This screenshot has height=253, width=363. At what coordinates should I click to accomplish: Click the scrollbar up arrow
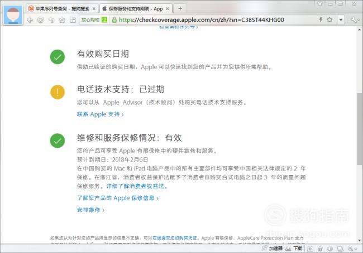pos(360,30)
